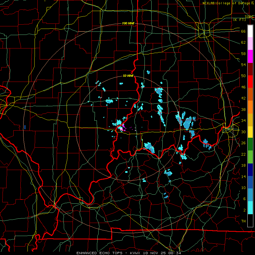Screen dimensions: 255x255
Task: Click the 22 legend scale label
Action: pyautogui.click(x=243, y=154)
